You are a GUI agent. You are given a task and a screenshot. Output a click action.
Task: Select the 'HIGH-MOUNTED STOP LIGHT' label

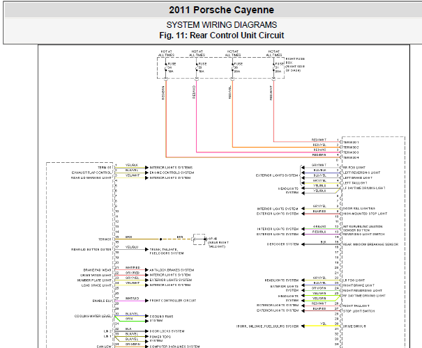click(365, 214)
